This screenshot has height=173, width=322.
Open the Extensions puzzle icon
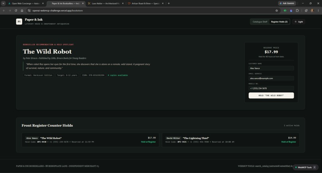click(x=297, y=10)
